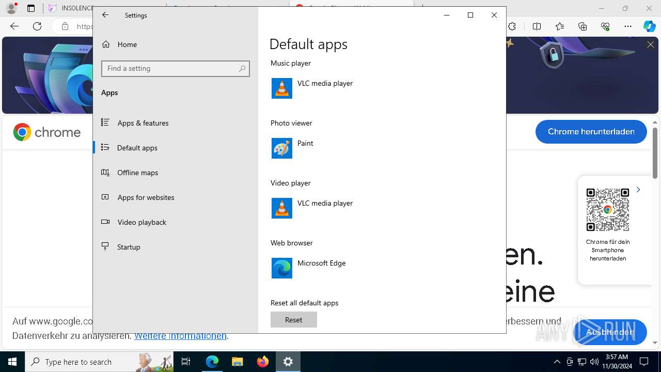
Task: Click the search magnifier in Find a setting
Action: [242, 68]
